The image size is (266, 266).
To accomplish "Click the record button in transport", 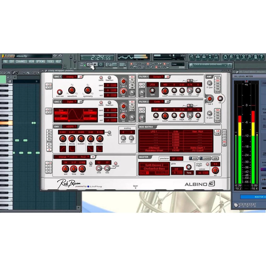I will pos(101,64).
